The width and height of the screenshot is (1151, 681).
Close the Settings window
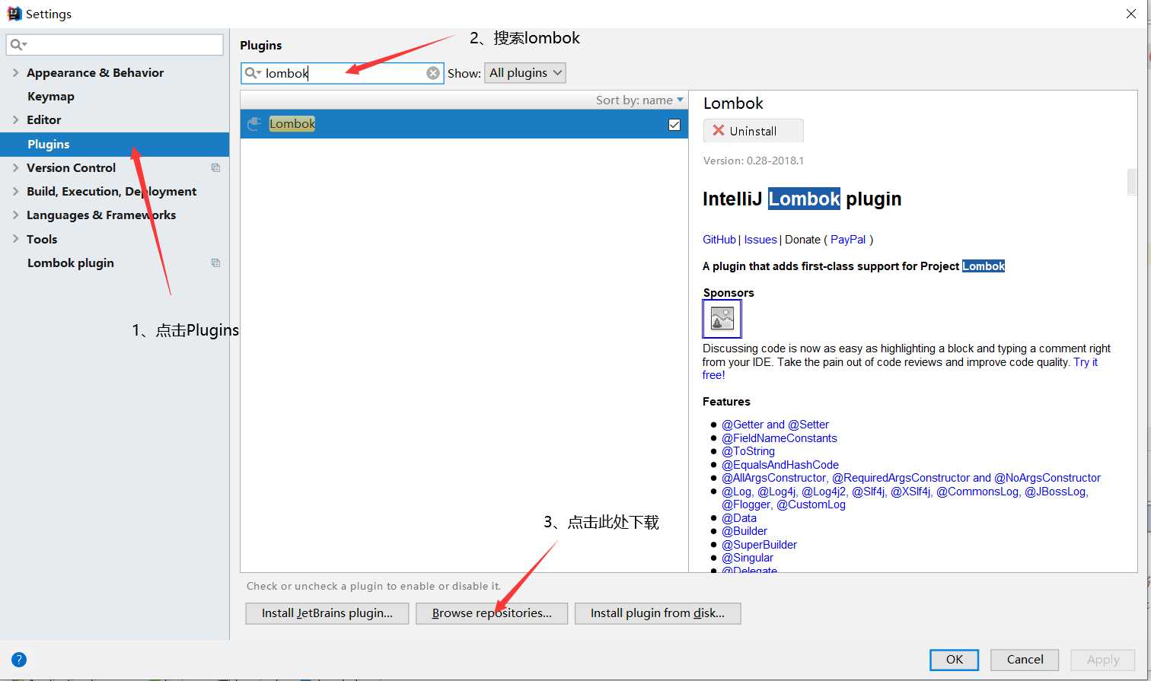[1131, 14]
